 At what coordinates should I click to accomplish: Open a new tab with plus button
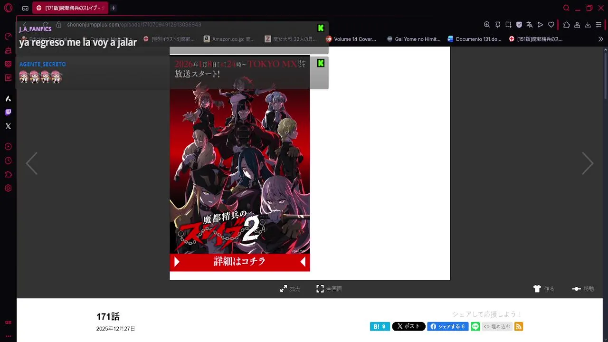click(x=113, y=8)
